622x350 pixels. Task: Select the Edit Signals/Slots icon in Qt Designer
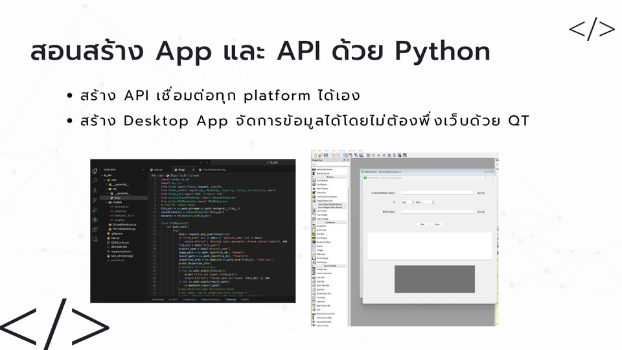pyautogui.click(x=351, y=155)
